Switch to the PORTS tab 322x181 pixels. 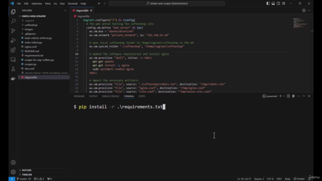[142, 96]
